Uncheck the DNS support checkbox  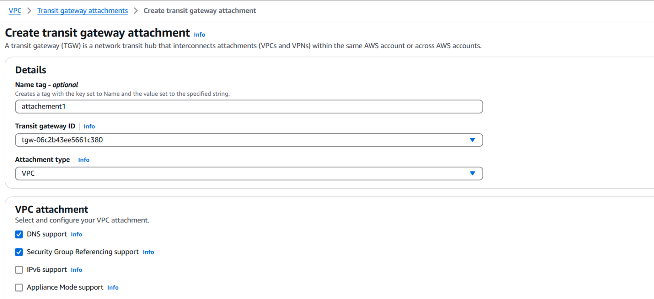[x=19, y=234]
